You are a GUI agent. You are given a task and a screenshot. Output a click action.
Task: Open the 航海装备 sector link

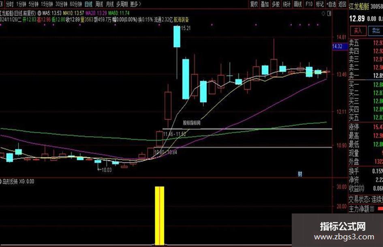pos(181,20)
